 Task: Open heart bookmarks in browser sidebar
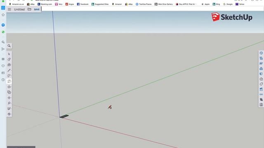3,66
